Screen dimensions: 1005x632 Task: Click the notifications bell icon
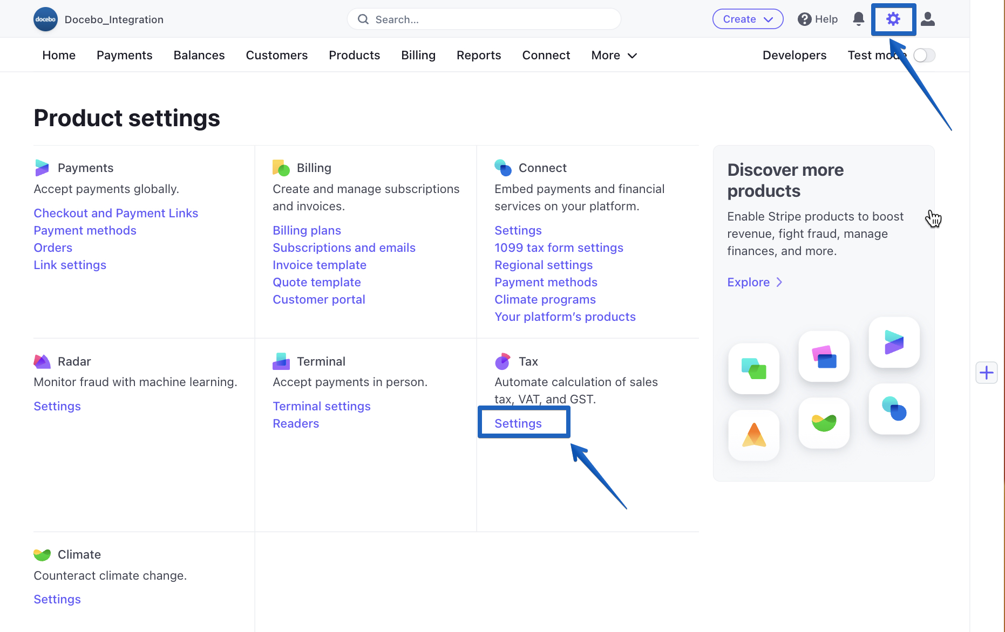point(858,19)
